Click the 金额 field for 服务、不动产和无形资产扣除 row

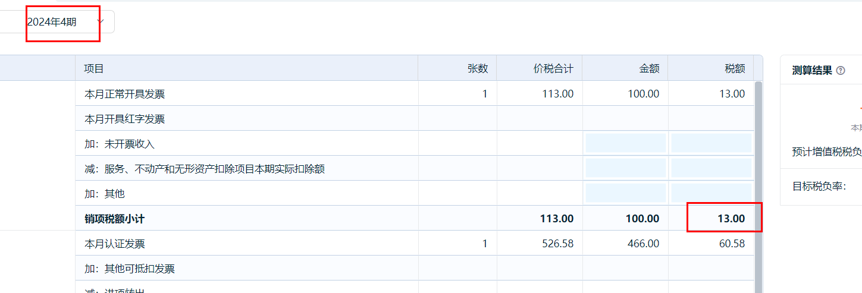(x=625, y=168)
